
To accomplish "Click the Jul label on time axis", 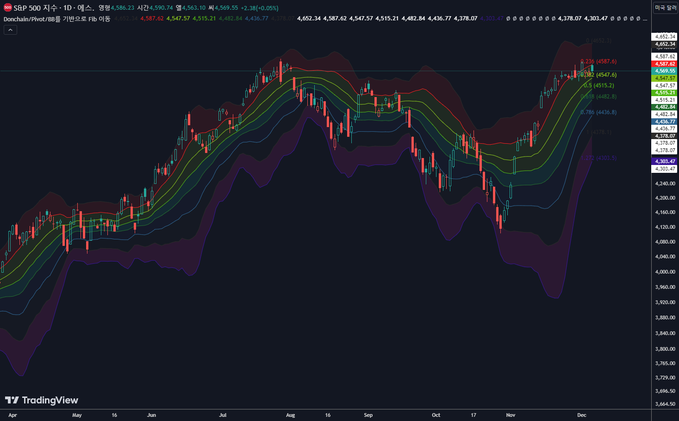I will click(x=223, y=415).
